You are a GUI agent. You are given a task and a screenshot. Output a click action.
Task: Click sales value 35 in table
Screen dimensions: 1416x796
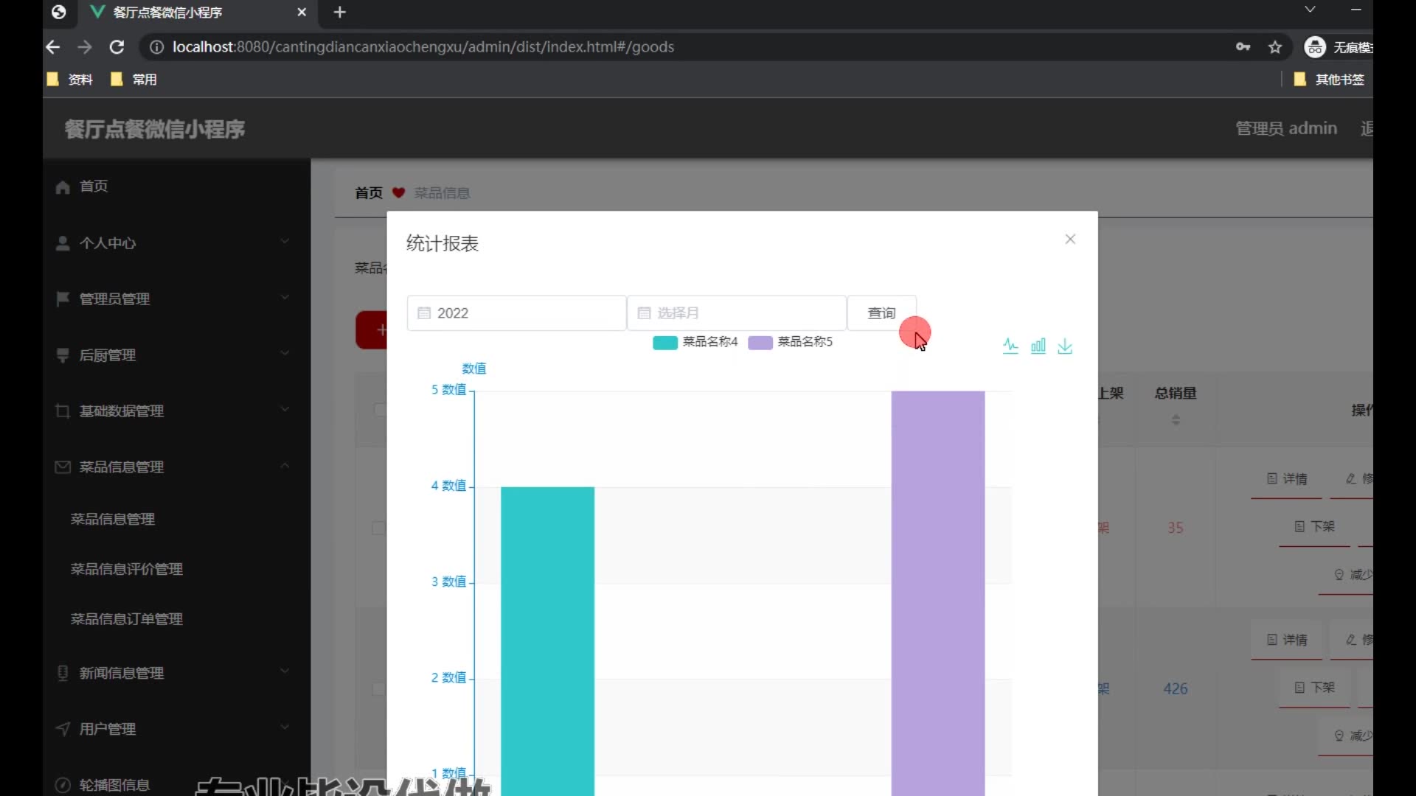point(1176,528)
